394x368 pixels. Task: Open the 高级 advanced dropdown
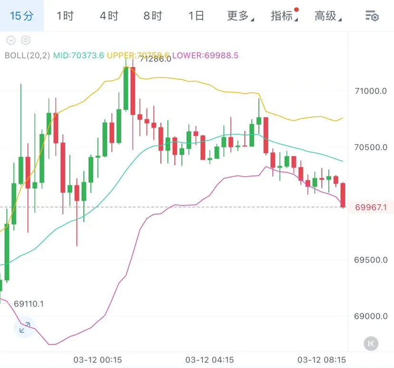(328, 16)
